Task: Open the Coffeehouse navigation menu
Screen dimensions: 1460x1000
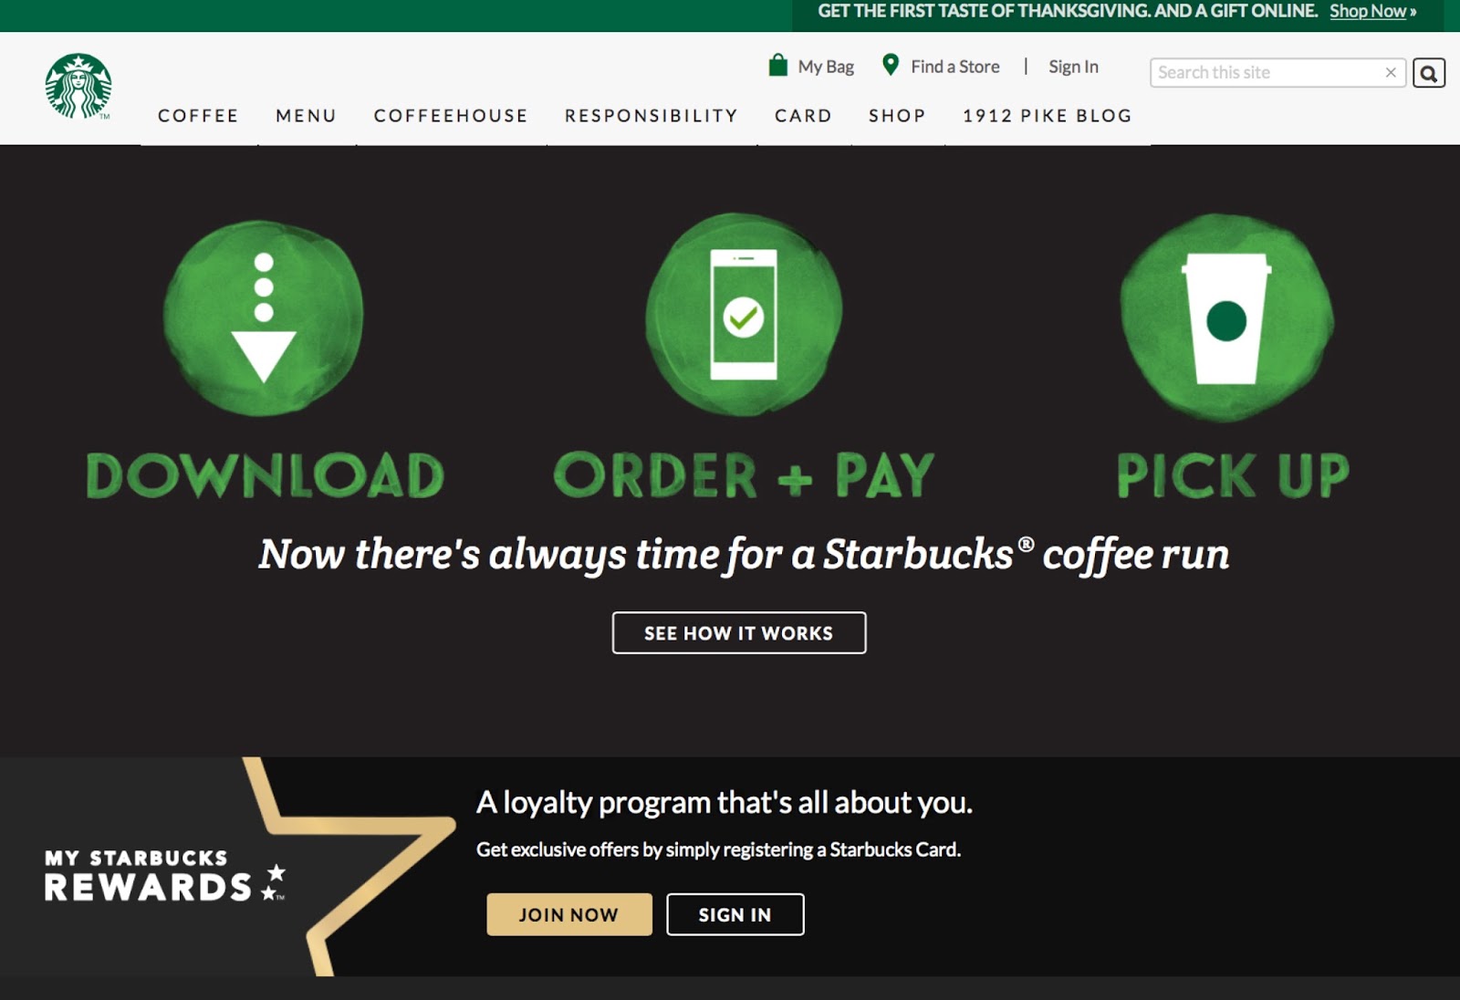Action: [451, 116]
